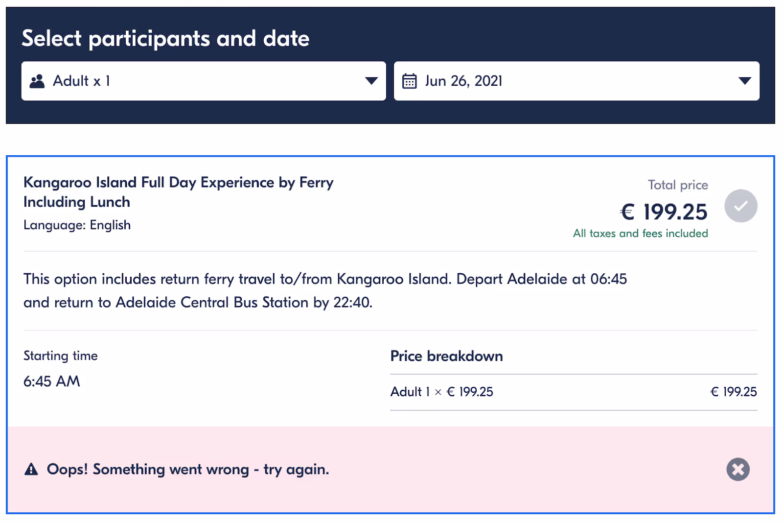783x524 pixels.
Task: Expand the date dropdown arrow
Action: [745, 81]
